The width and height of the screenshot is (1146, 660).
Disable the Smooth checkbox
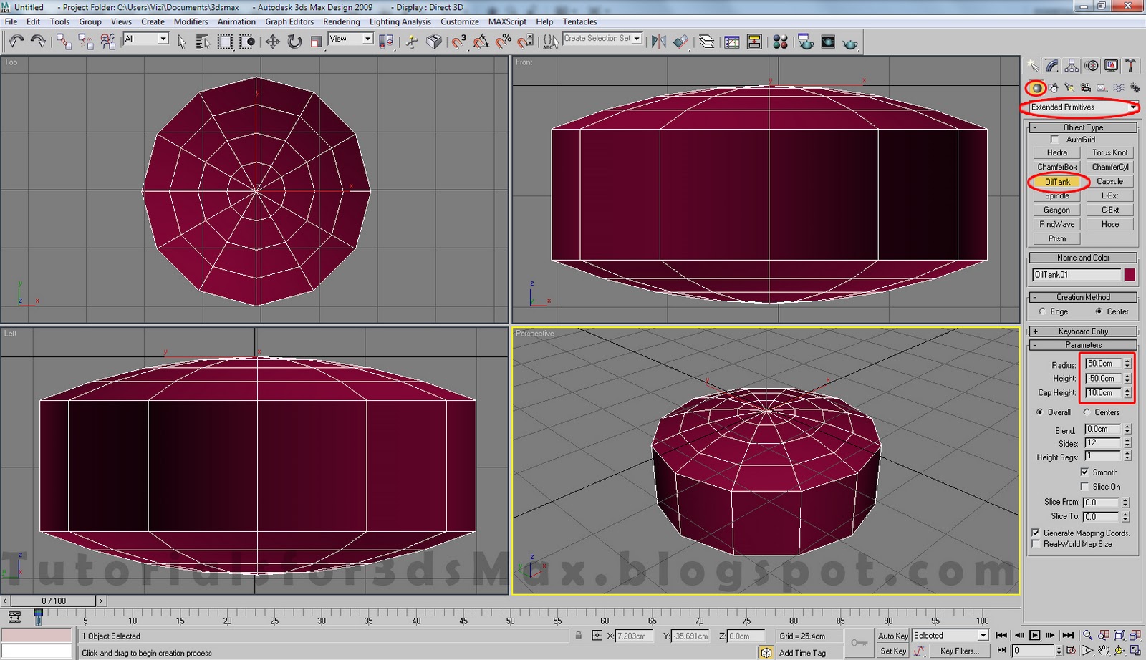click(x=1087, y=472)
